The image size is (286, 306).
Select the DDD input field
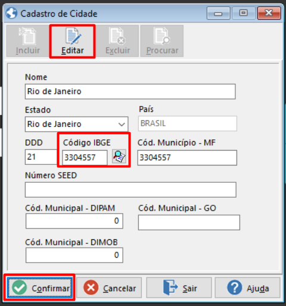pyautogui.click(x=41, y=157)
